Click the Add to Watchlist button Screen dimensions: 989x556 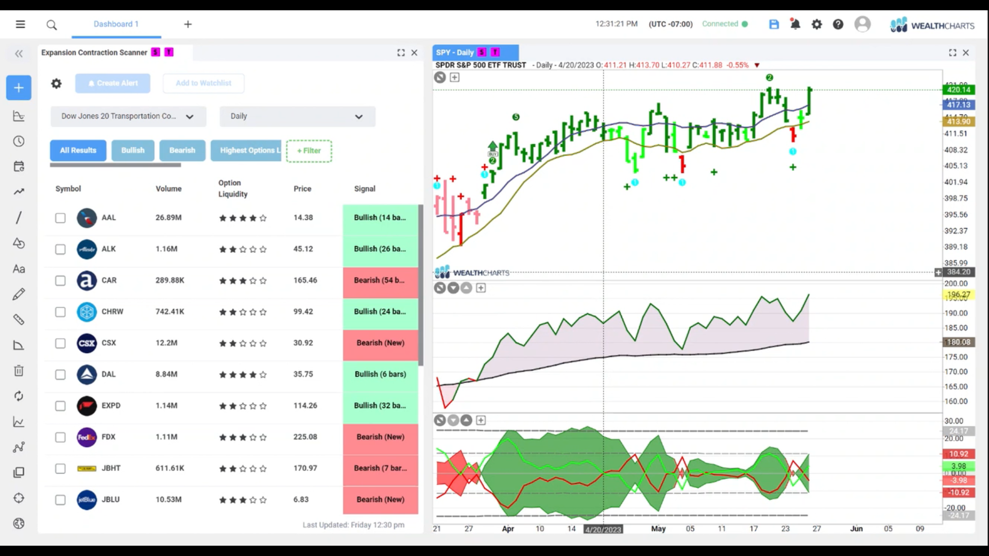203,83
